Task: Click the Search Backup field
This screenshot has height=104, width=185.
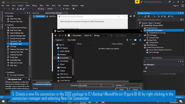Action: click(x=128, y=36)
